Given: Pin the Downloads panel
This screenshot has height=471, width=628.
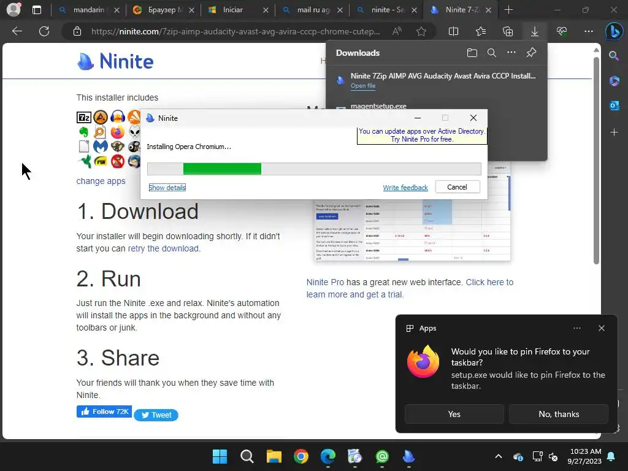Looking at the screenshot, I should [x=532, y=53].
